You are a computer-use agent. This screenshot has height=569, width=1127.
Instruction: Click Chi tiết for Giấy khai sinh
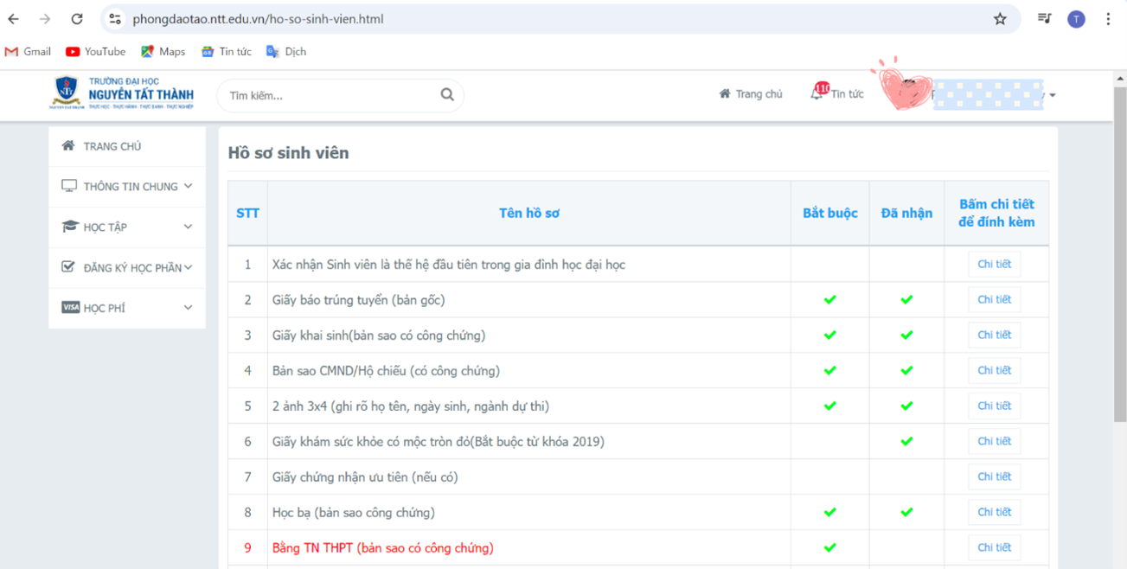pyautogui.click(x=994, y=336)
